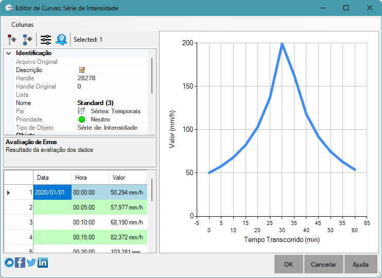
Task: Open help with the Ajuda button
Action: point(360,264)
